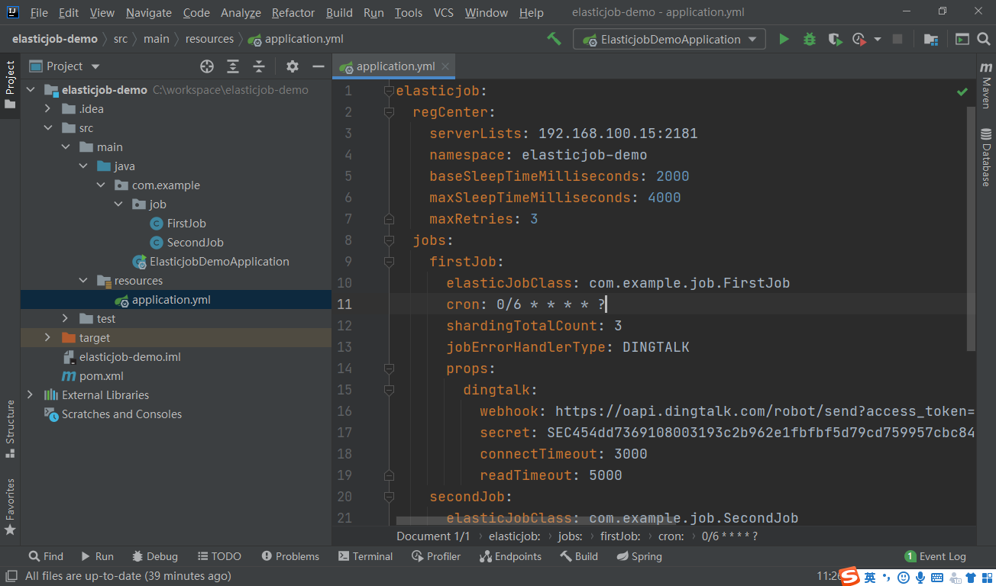Open ElasticjobDemoApplication in project tree
This screenshot has width=996, height=586.
tap(219, 262)
